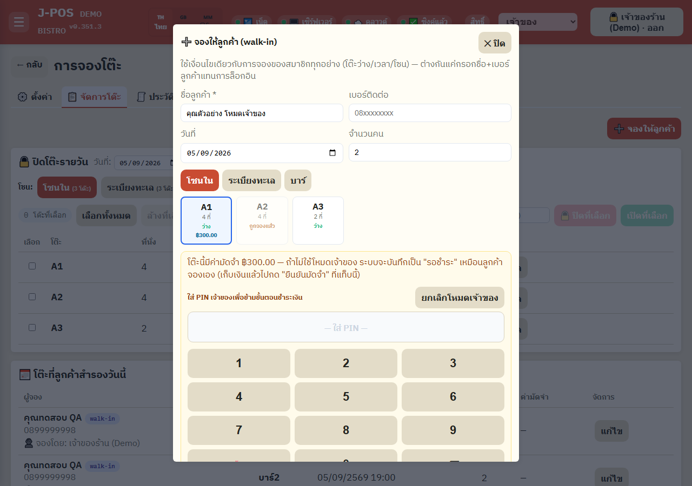Tap keypad digit 7
The width and height of the screenshot is (692, 486).
pyautogui.click(x=239, y=430)
